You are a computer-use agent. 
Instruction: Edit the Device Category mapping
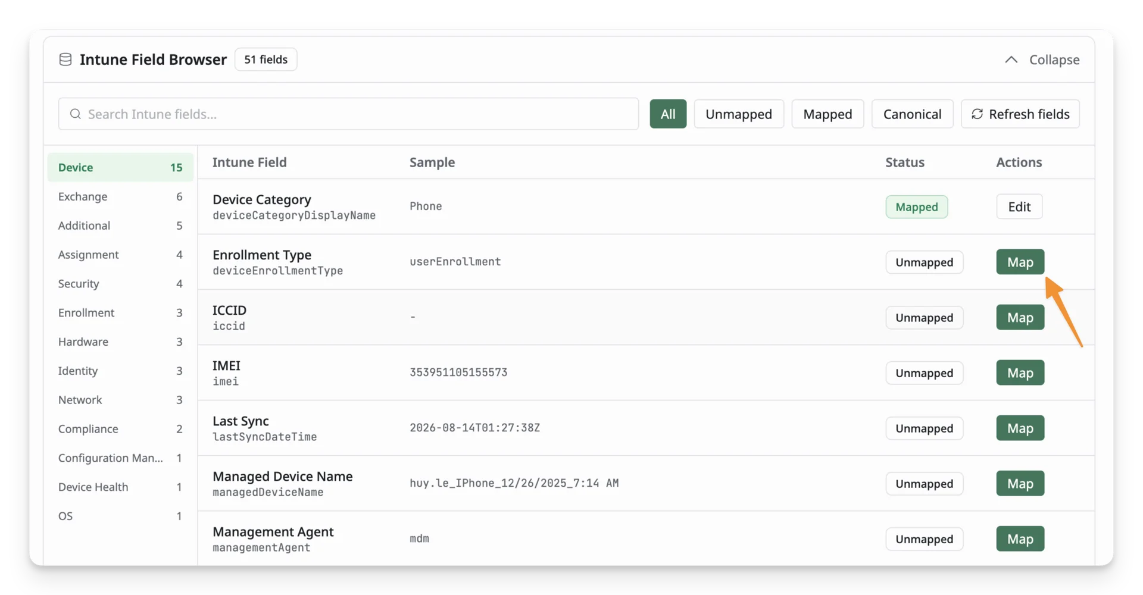(1019, 206)
